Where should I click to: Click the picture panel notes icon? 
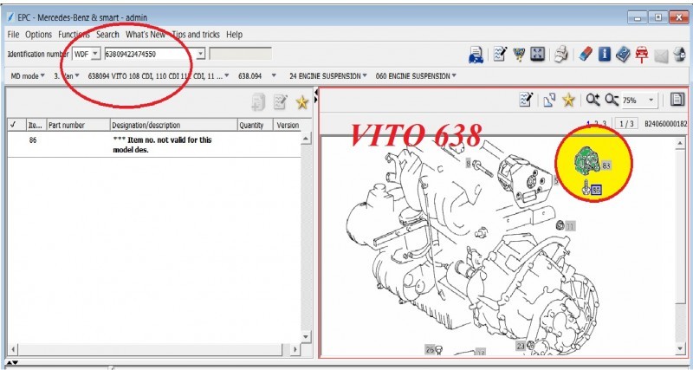(526, 100)
